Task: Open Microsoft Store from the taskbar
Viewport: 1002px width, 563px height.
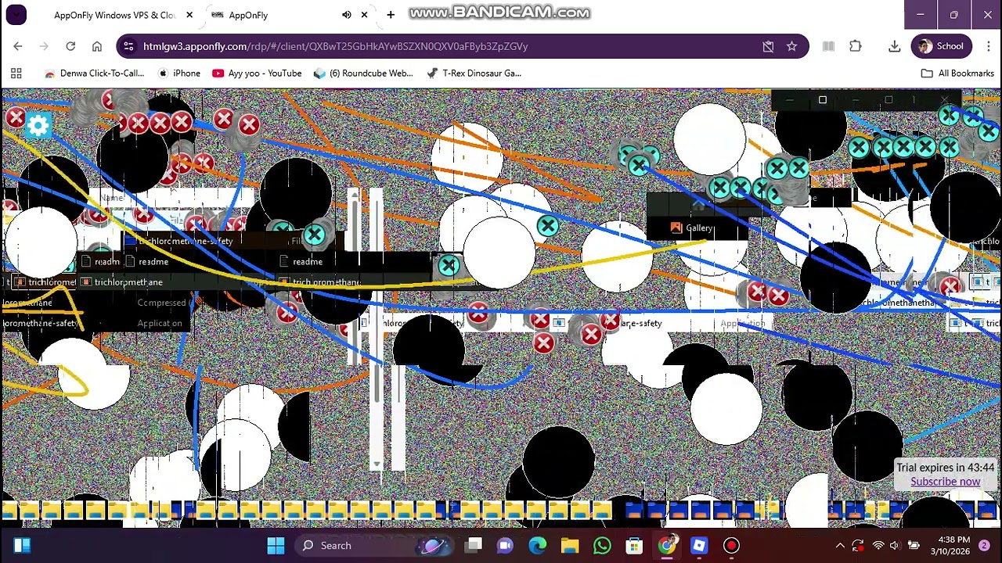Action: [634, 546]
